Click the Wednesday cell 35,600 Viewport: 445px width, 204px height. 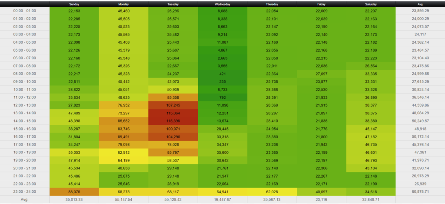pyautogui.click(x=222, y=152)
